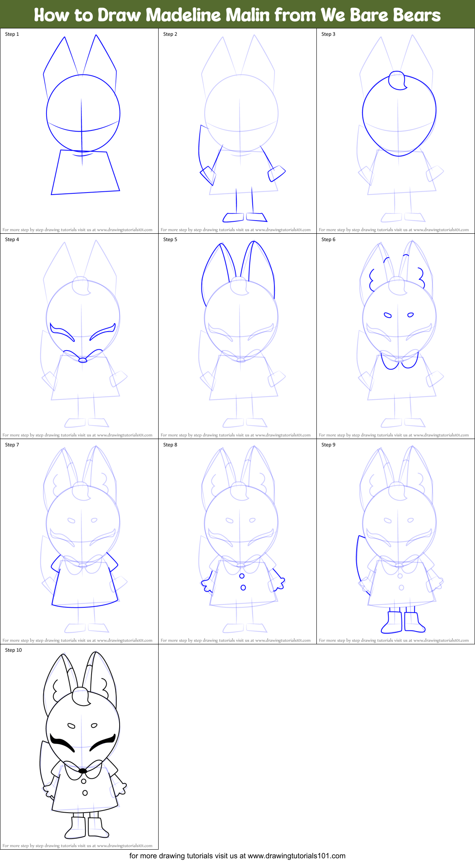This screenshot has height=862, width=475.
Task: Click the 'Step 7' label
Action: [12, 445]
